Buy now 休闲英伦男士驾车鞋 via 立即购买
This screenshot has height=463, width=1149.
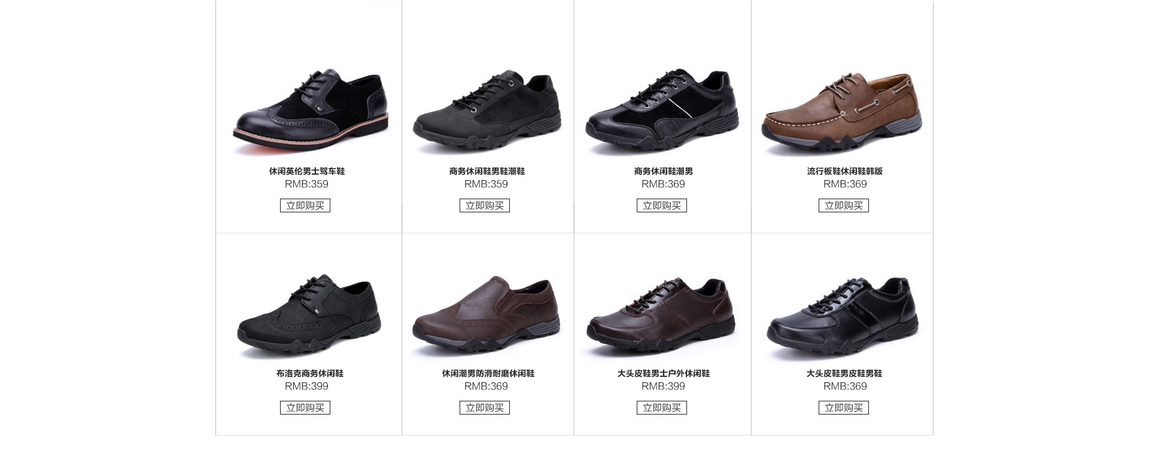tap(305, 206)
